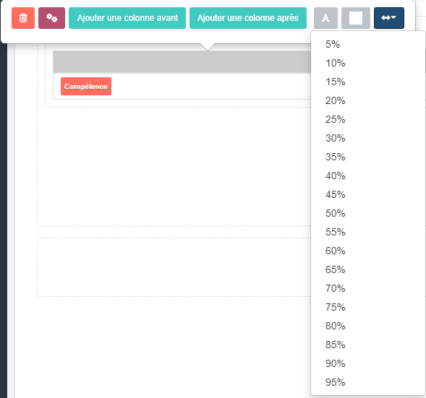Viewport: 426px width, 398px height.
Task: Select 10% width option
Action: [368, 63]
